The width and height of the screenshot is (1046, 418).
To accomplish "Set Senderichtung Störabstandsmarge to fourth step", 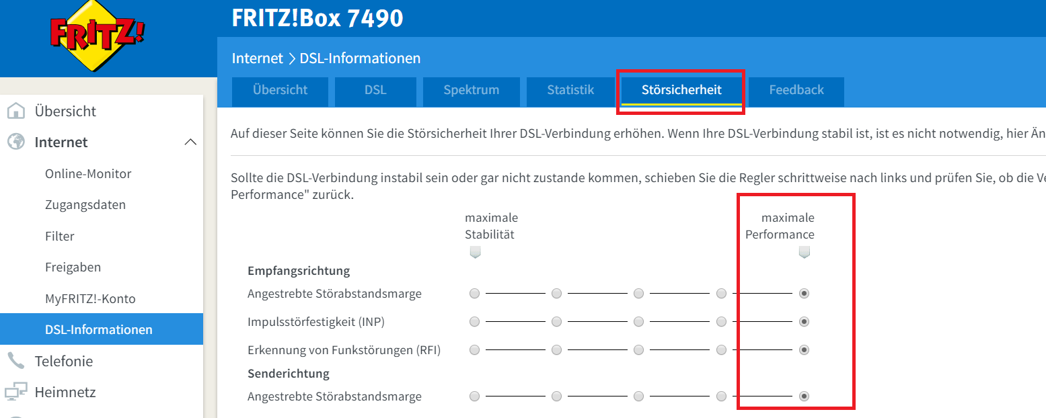I will click(721, 396).
